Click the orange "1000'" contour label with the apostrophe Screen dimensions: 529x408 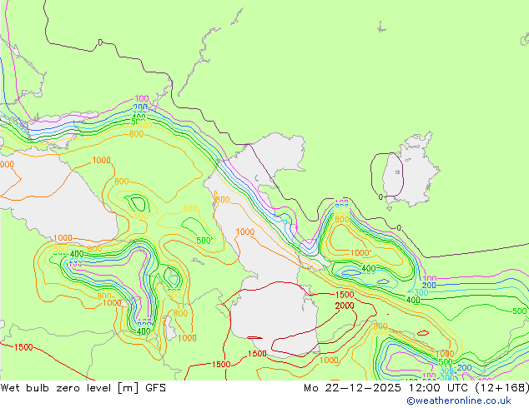(x=360, y=253)
